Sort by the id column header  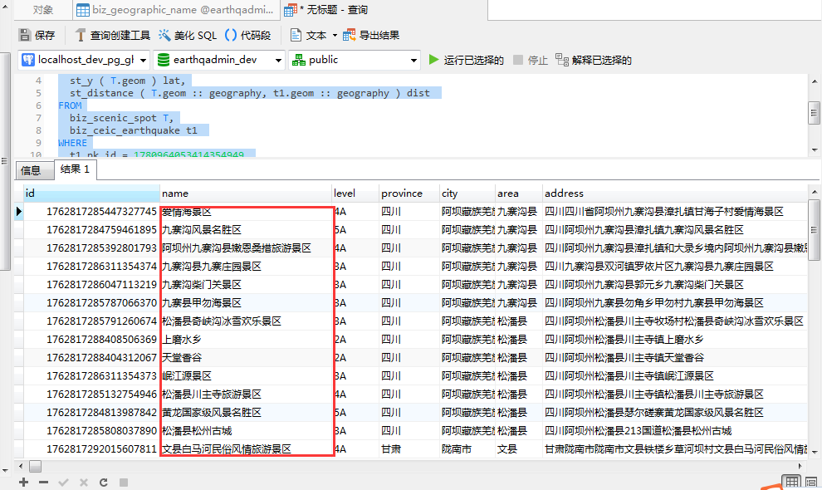(x=91, y=193)
